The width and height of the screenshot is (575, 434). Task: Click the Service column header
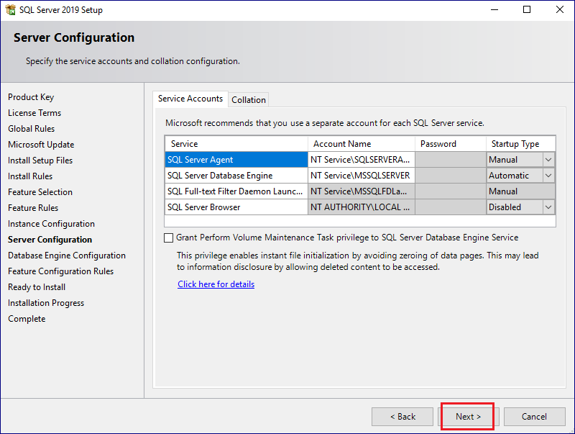click(x=236, y=144)
